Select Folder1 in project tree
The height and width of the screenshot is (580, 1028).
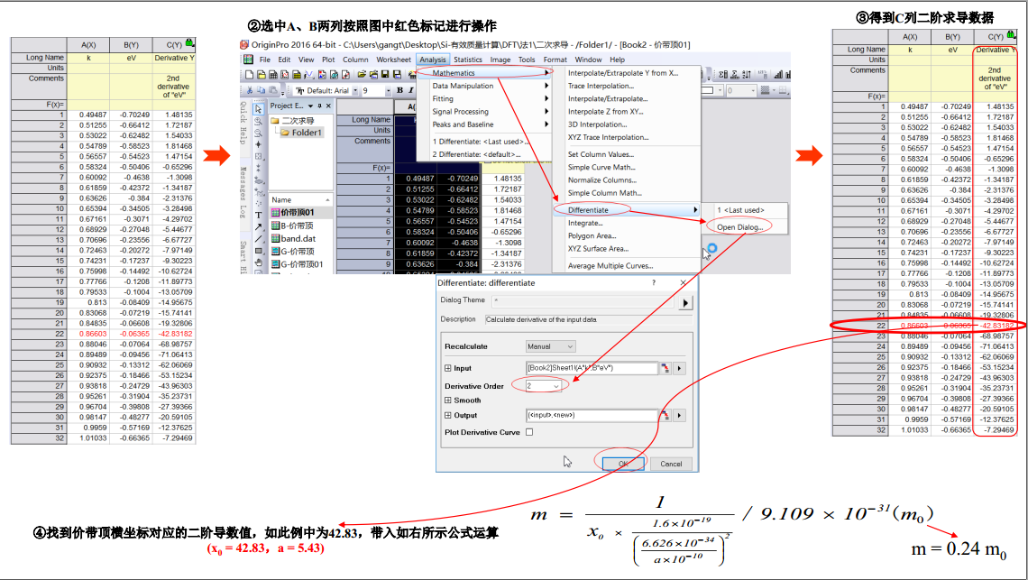coord(301,133)
